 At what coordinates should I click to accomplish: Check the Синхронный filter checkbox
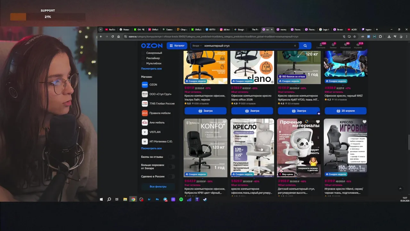point(143,53)
